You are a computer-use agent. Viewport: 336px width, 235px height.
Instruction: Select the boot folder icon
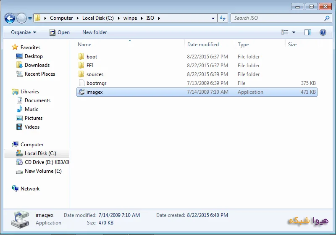pyautogui.click(x=81, y=57)
